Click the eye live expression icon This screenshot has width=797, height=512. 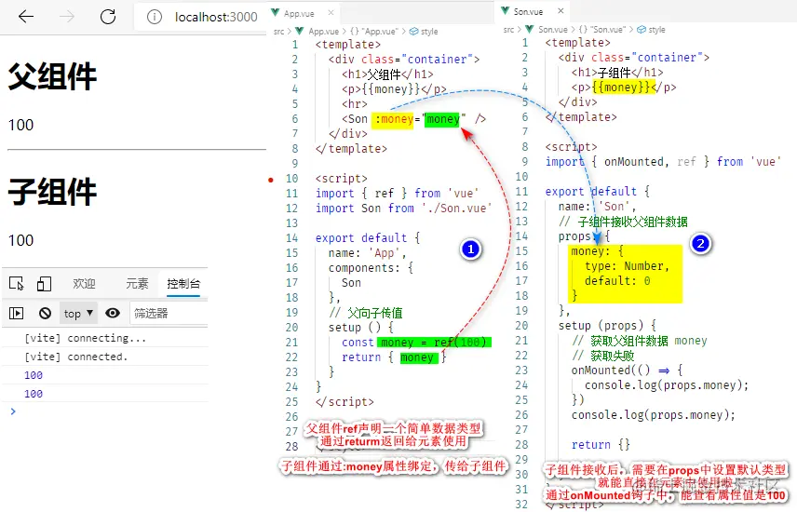113,313
